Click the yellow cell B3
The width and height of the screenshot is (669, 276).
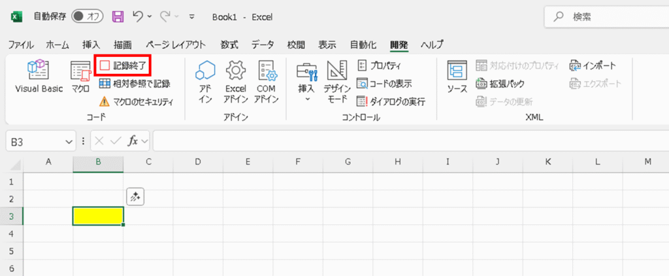click(99, 216)
